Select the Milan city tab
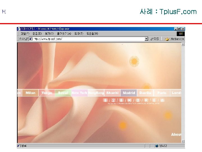202x152 pixels. (30, 93)
